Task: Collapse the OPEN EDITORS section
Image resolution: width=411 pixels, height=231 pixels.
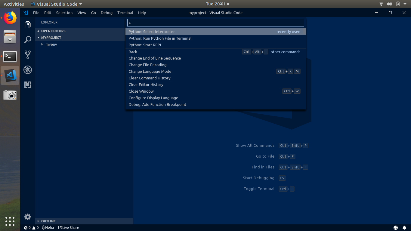Action: [54, 31]
